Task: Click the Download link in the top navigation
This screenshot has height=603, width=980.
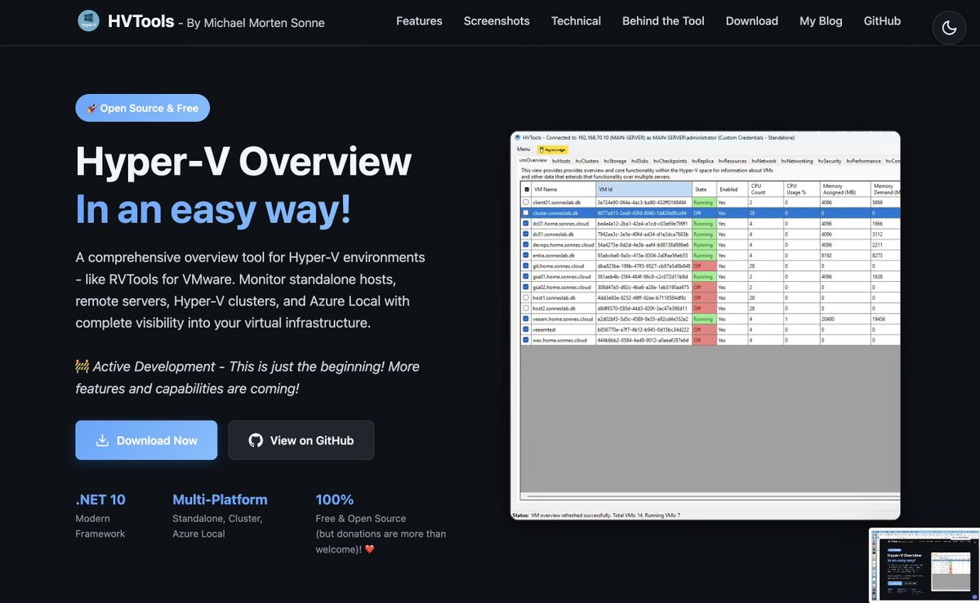Action: pyautogui.click(x=752, y=21)
